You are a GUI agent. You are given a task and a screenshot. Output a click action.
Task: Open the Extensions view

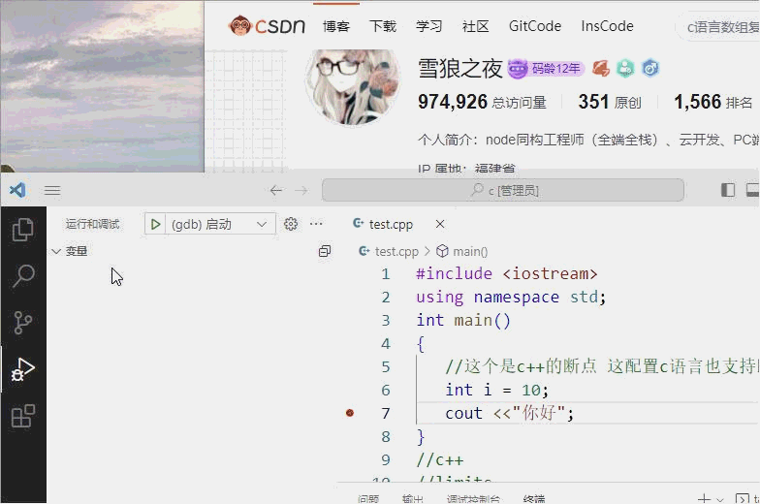(23, 415)
